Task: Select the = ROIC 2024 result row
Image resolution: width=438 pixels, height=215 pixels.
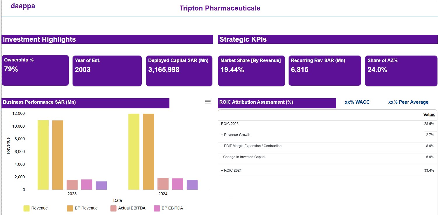Action: [327, 170]
